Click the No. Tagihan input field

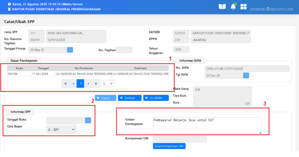[x=124, y=50]
